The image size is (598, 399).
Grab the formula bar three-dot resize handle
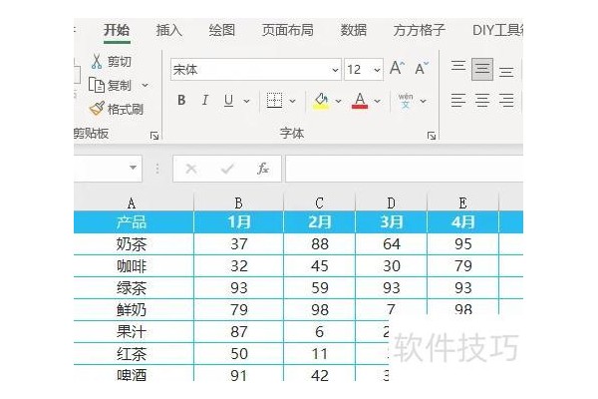coord(157,169)
